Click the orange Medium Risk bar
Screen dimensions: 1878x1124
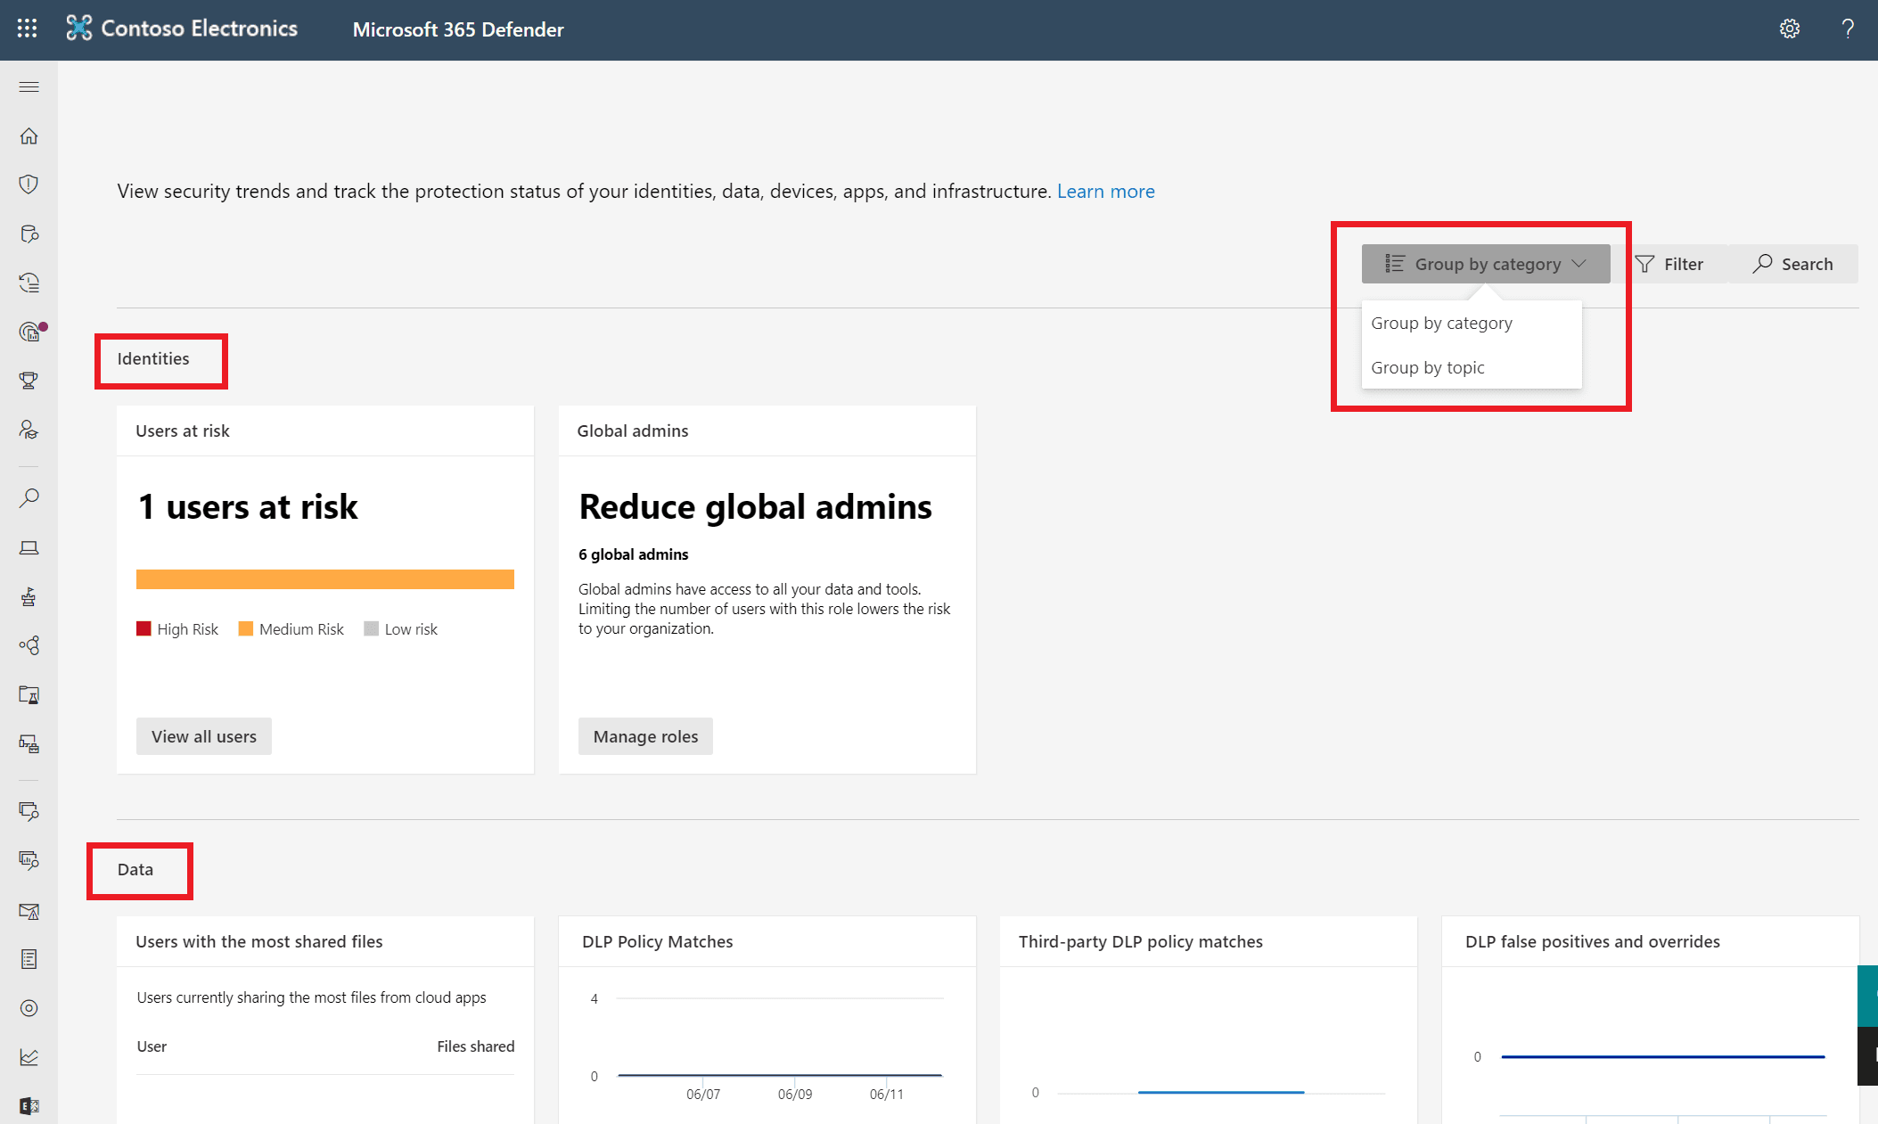tap(324, 579)
